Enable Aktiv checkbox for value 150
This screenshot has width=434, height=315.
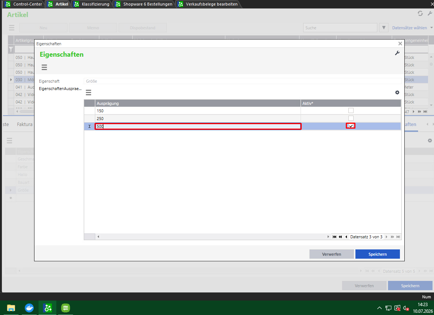click(x=351, y=110)
